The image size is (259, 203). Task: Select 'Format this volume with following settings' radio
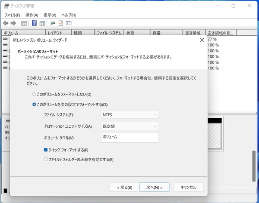click(x=34, y=105)
